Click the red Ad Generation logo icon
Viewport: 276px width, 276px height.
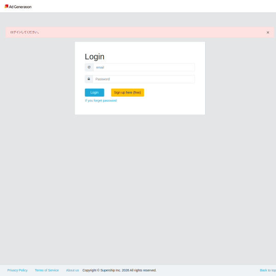(6, 6)
